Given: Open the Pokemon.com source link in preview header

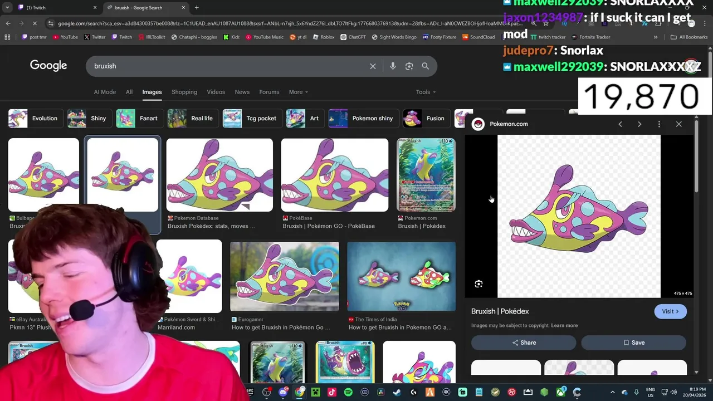Looking at the screenshot, I should click(500, 124).
